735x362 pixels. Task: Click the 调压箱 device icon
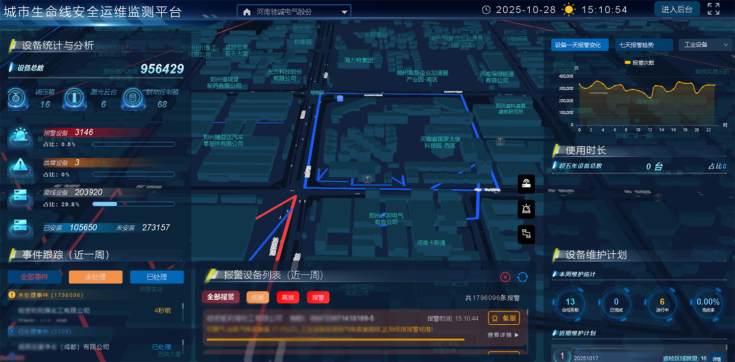18,98
